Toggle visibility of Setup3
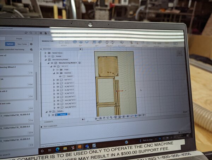Image resolution: width=212 pixels, height=160 pixels. tap(53, 115)
